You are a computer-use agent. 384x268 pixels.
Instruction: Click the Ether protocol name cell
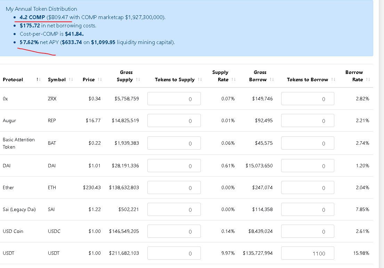point(8,187)
